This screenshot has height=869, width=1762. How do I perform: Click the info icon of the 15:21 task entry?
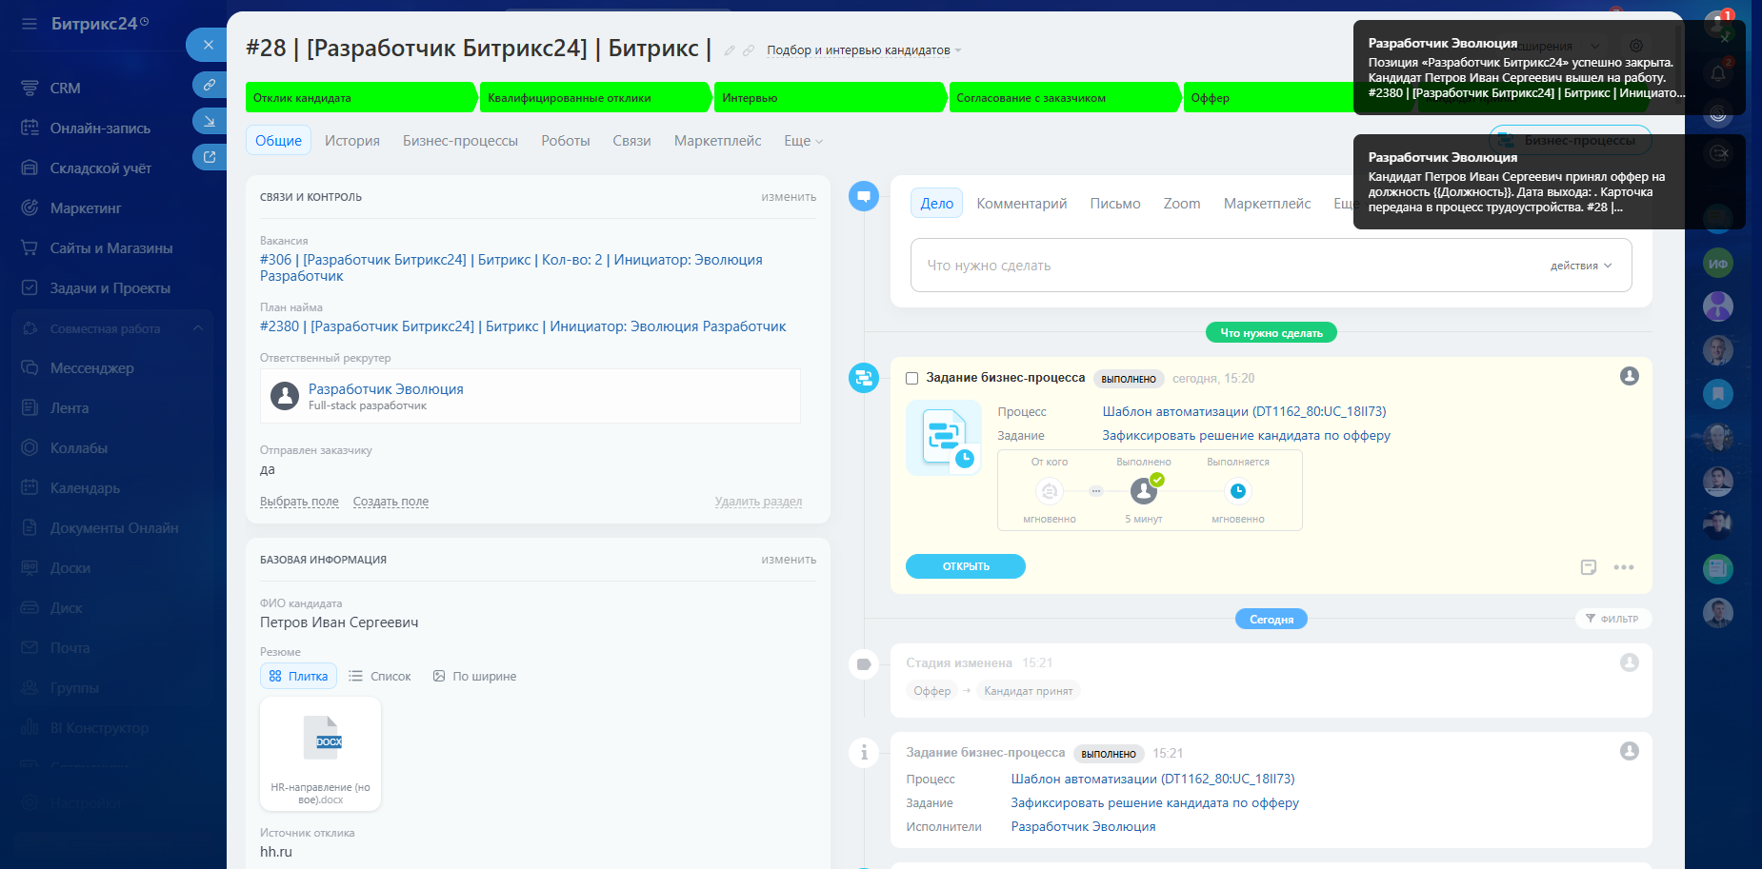(x=864, y=753)
